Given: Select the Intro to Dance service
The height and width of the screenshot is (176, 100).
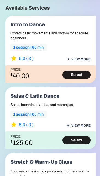Looking at the screenshot, I should point(76,75).
